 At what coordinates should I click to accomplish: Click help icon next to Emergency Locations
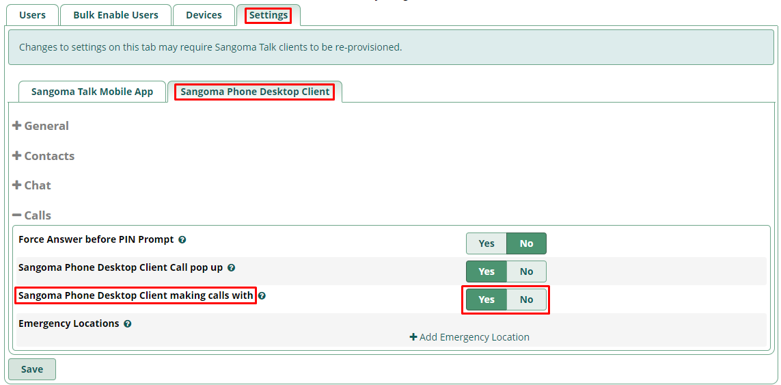click(128, 323)
